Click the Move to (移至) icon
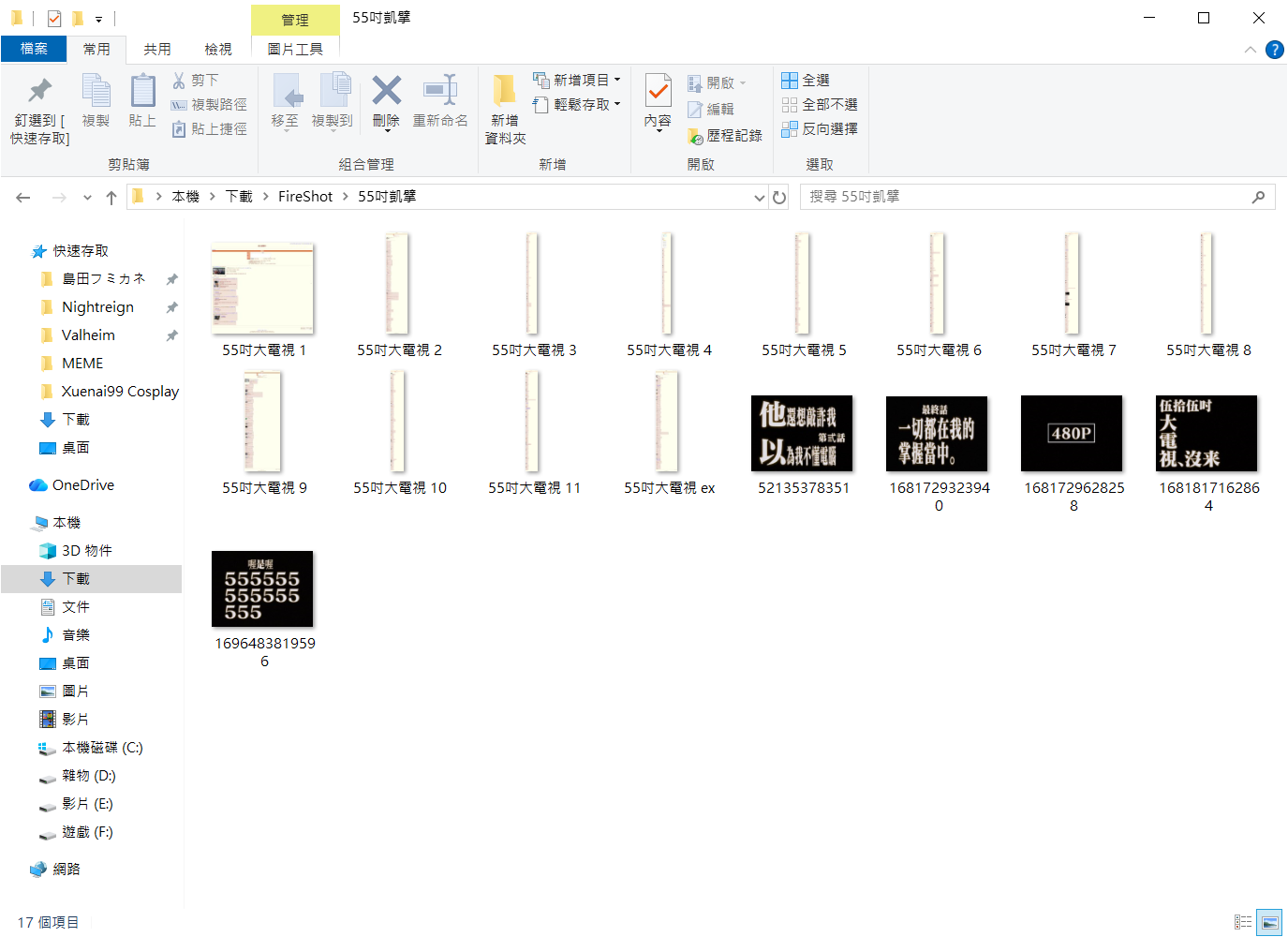The height and width of the screenshot is (937, 1288). (286, 91)
